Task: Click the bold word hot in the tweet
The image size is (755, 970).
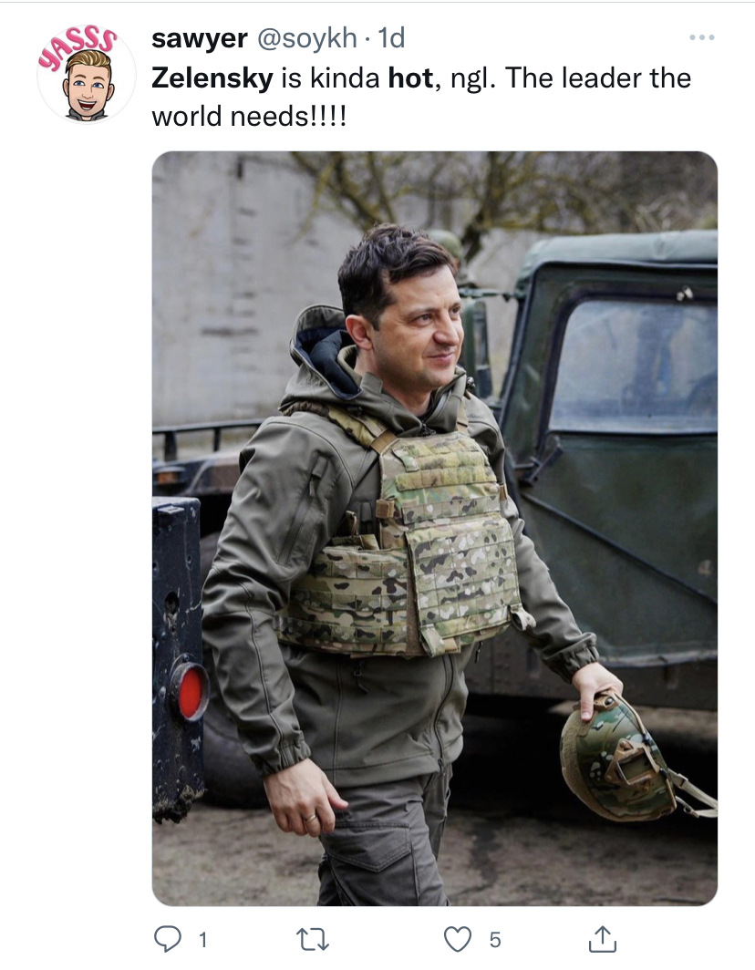Action: coord(411,78)
